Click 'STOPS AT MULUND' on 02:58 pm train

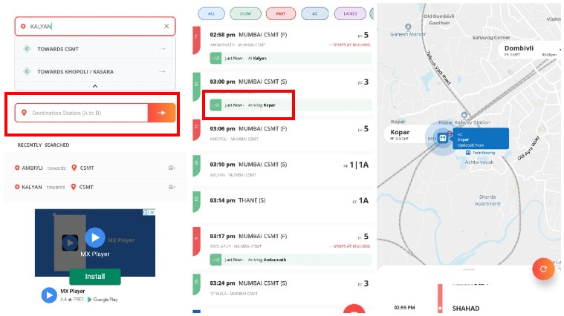(350, 45)
